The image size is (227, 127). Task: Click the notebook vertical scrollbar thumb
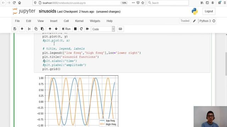pos(226,64)
